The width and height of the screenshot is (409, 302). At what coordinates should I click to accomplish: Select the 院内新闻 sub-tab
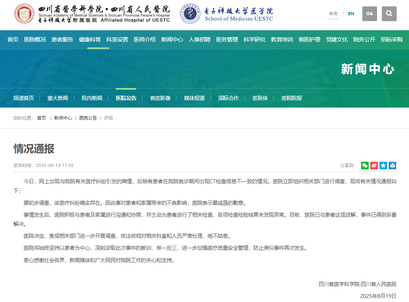tap(92, 98)
